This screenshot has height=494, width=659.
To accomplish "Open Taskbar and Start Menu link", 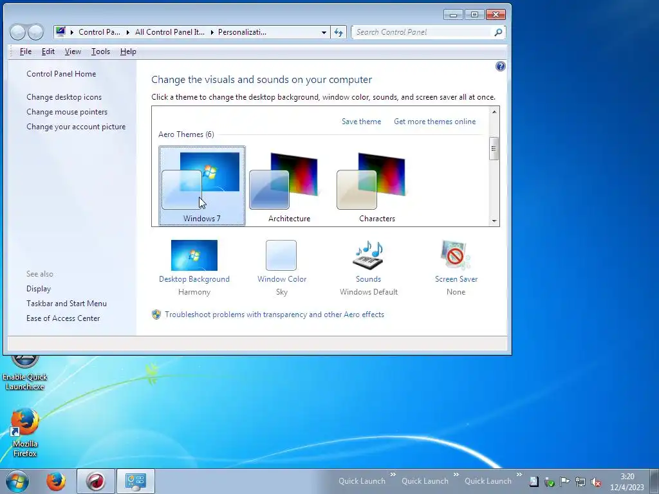I will click(x=66, y=304).
